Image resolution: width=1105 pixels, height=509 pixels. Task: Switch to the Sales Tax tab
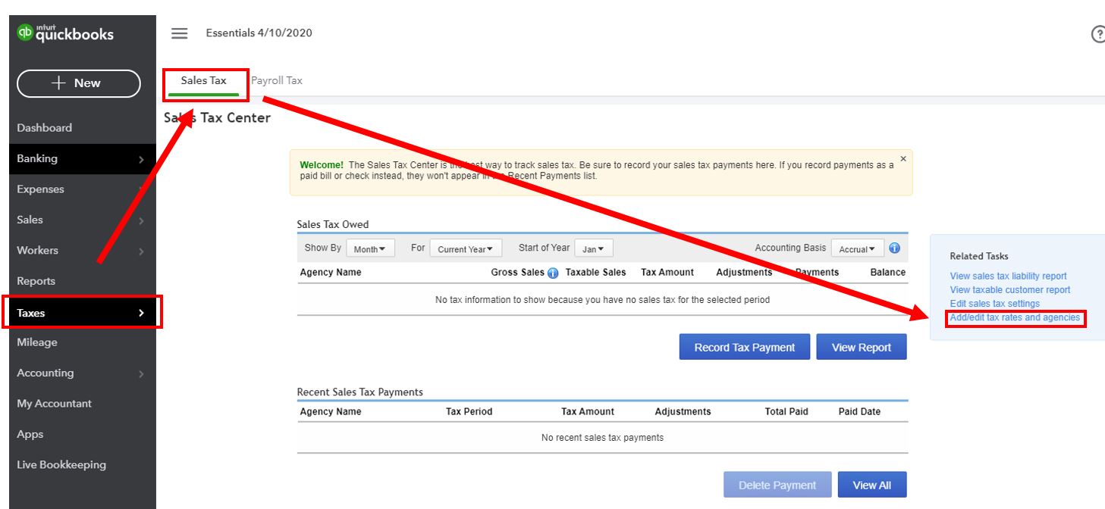(x=204, y=81)
